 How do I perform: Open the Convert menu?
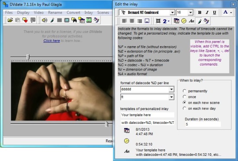(73, 13)
